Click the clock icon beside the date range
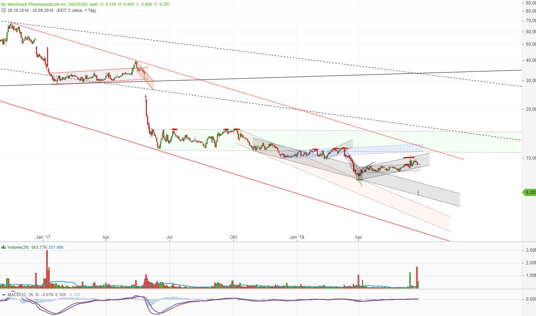 (x=4, y=10)
